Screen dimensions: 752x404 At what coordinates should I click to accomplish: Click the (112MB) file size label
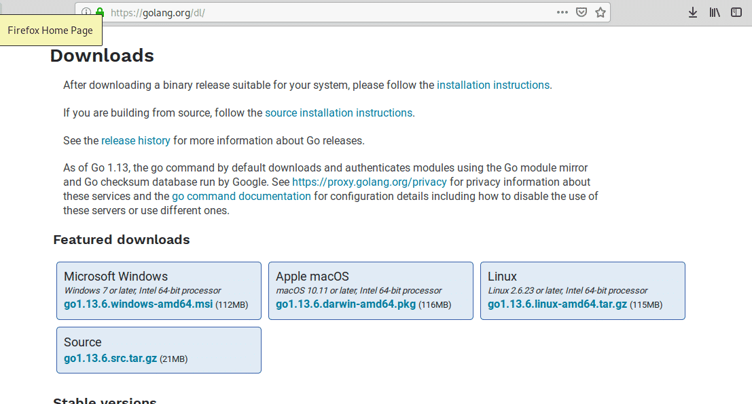(232, 305)
